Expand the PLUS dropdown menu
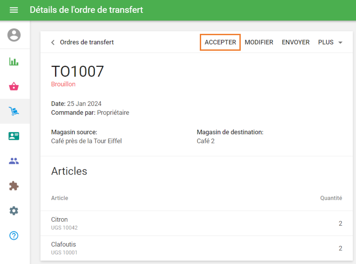 pyautogui.click(x=330, y=42)
